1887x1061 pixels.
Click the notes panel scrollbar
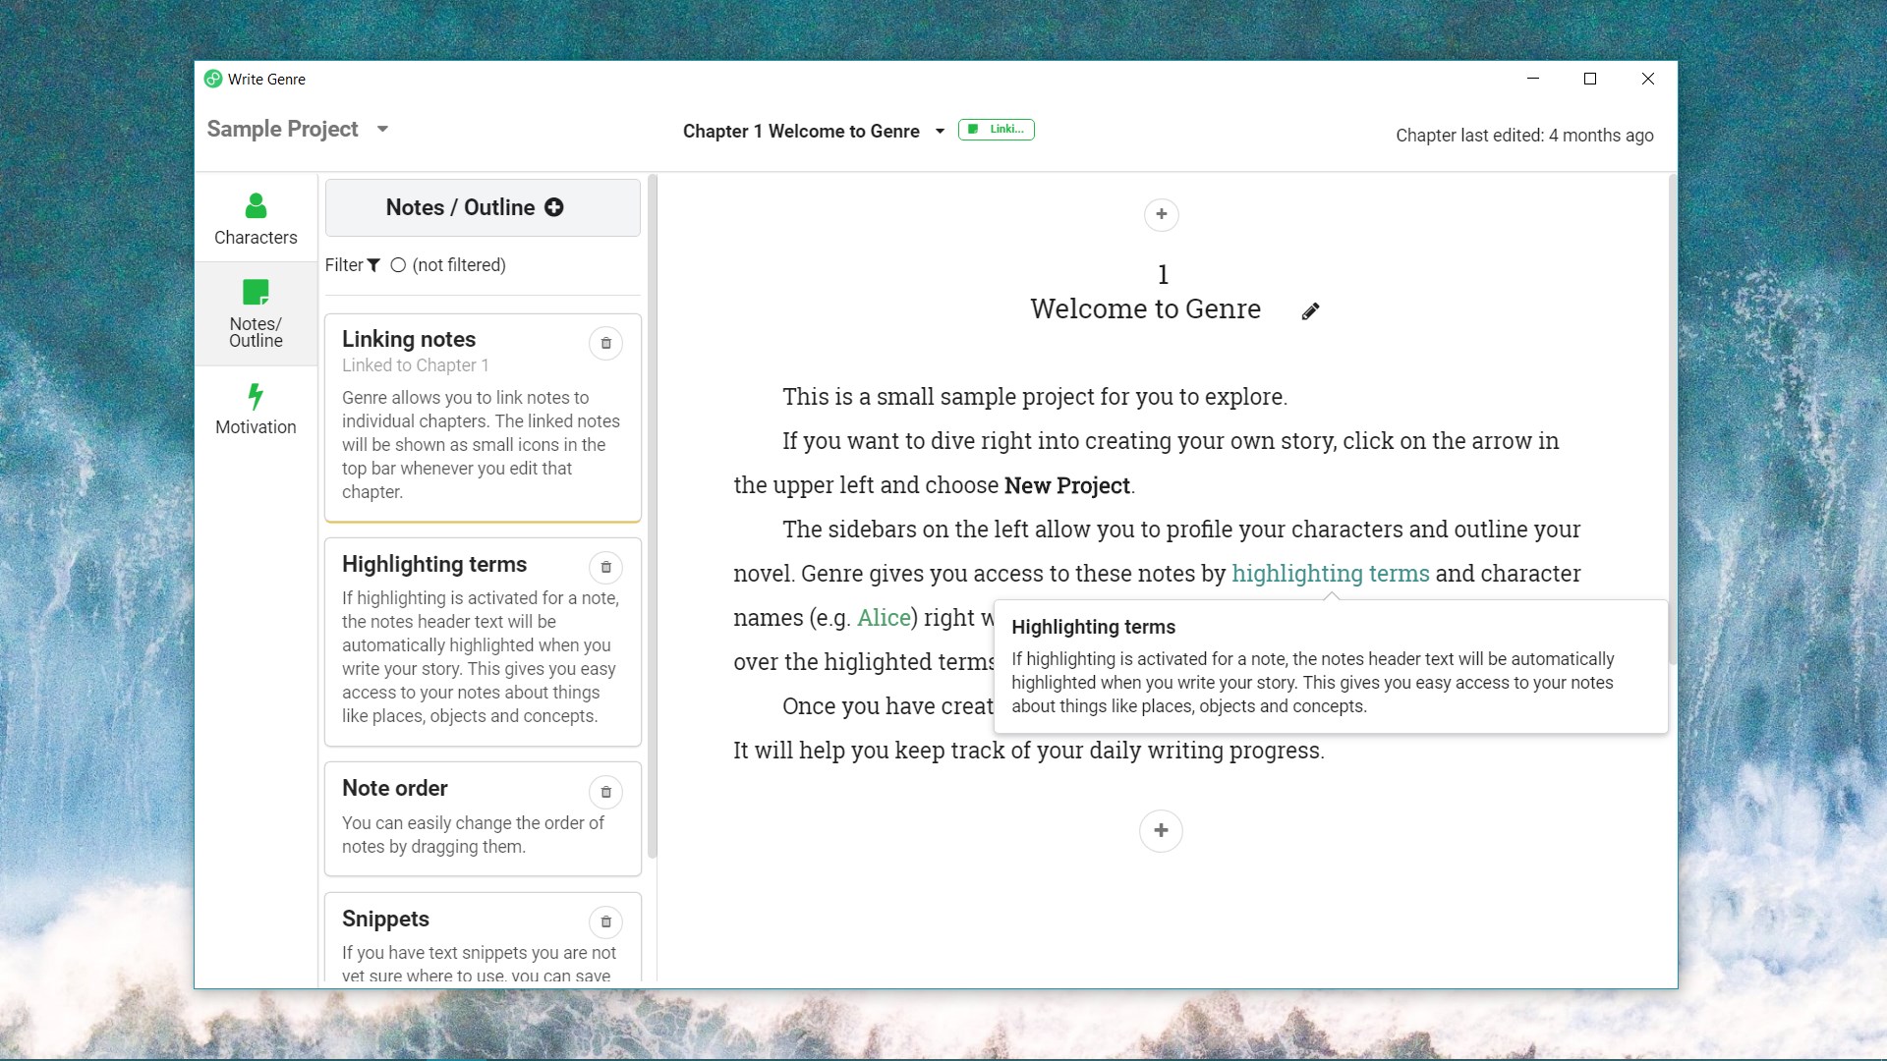652,516
